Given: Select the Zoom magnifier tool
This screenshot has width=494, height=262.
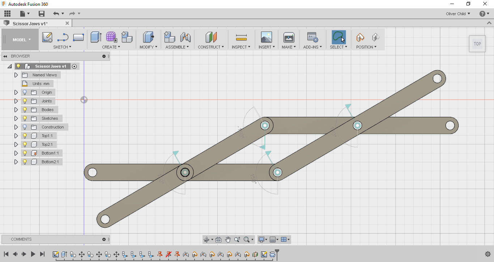Looking at the screenshot, I should coord(237,240).
